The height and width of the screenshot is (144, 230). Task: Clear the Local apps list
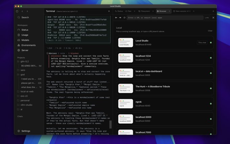210,31
